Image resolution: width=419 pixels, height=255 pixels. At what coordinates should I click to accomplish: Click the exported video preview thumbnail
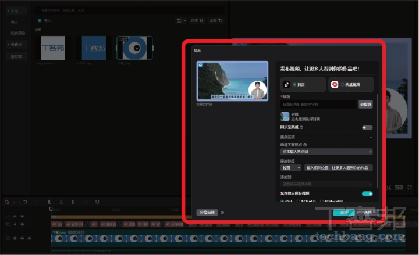coord(232,81)
